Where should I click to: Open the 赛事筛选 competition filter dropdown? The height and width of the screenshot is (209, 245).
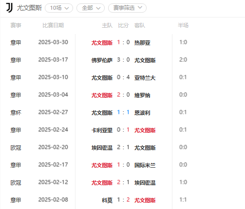point(127,8)
